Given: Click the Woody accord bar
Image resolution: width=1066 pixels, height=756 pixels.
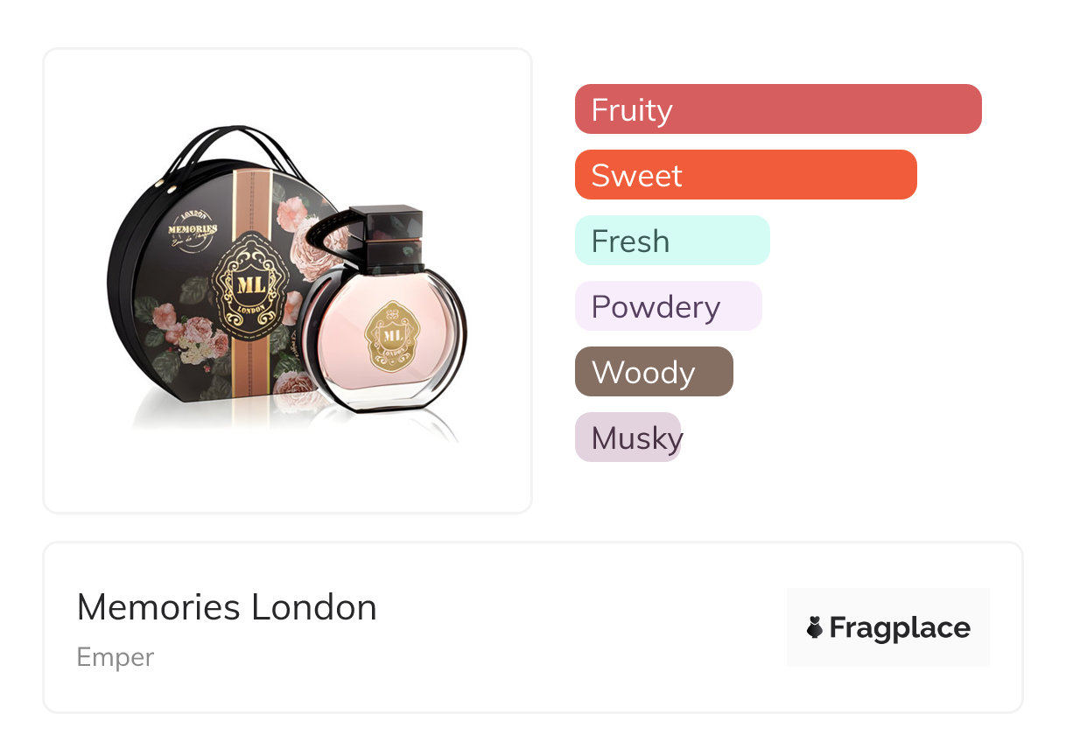Looking at the screenshot, I should [653, 372].
